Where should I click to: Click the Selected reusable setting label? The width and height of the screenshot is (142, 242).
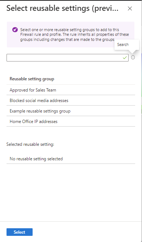click(x=30, y=144)
